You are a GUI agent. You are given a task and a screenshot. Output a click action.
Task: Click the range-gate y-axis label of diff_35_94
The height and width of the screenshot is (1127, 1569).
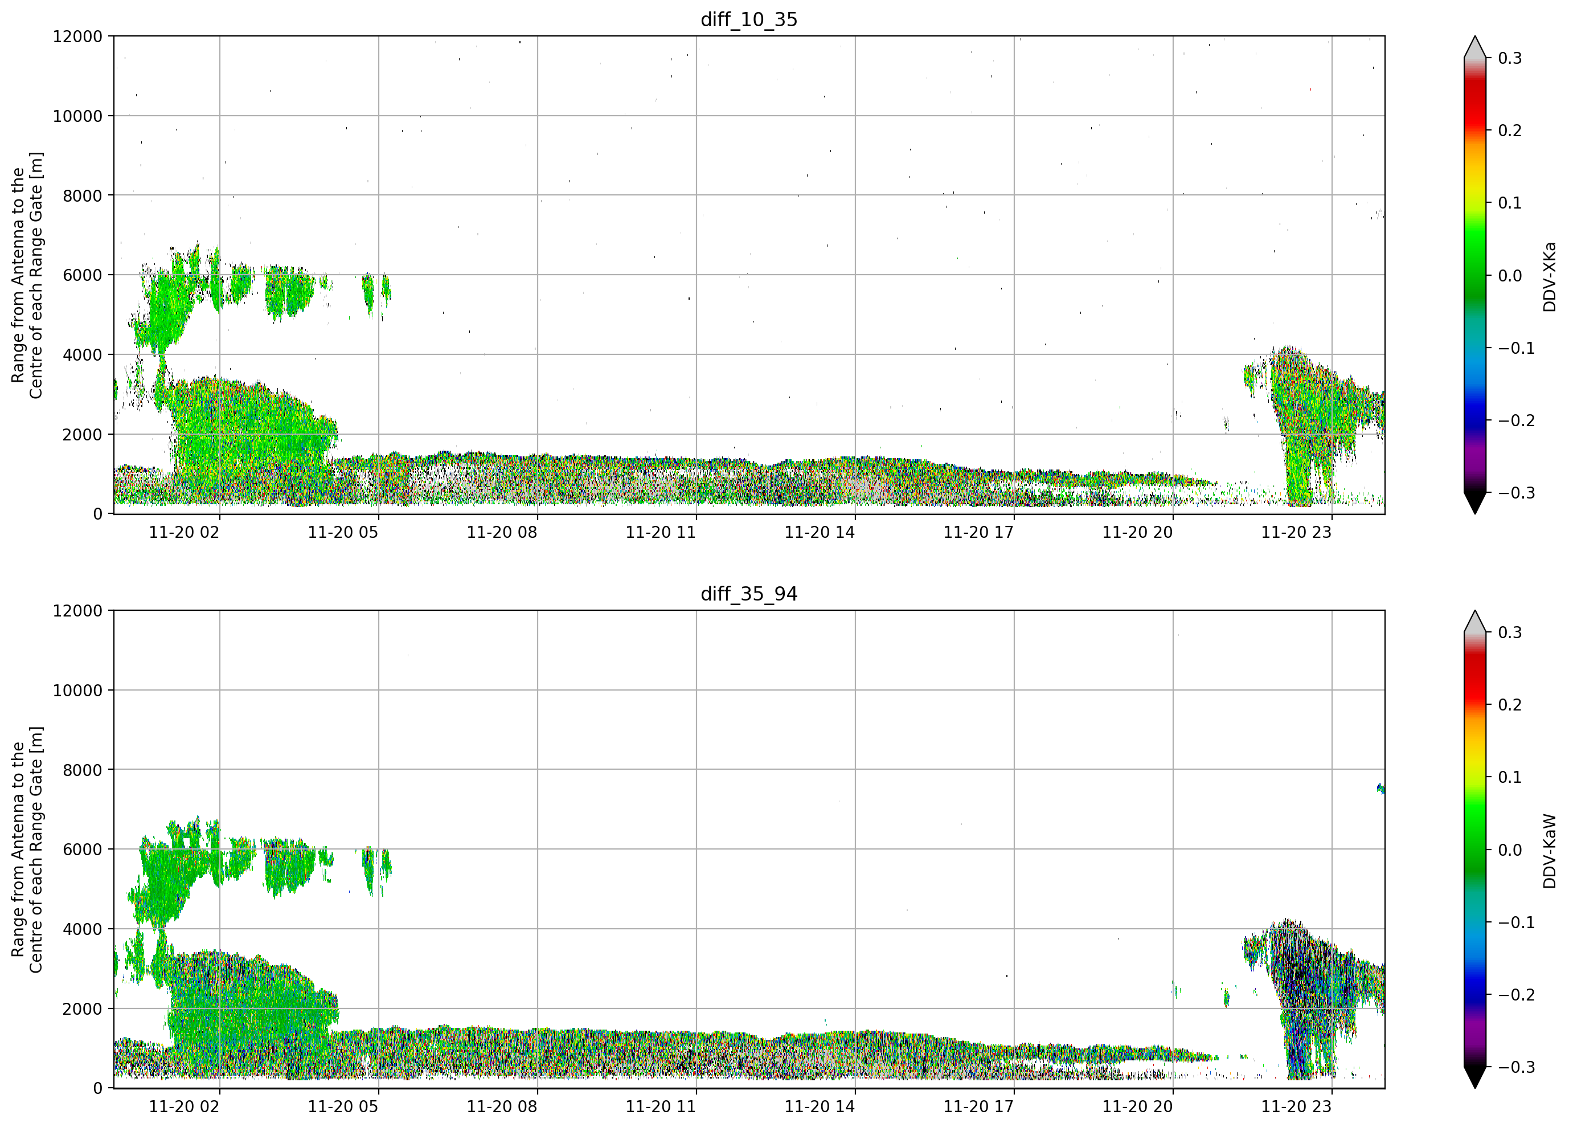click(x=27, y=850)
